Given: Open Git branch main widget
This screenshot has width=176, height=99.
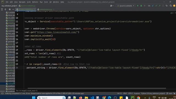Looking at the screenshot, I should pos(169,94).
